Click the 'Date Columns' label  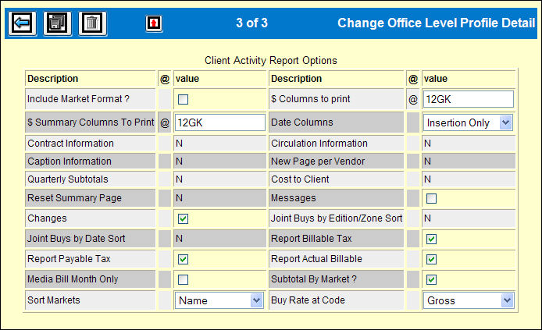click(302, 122)
